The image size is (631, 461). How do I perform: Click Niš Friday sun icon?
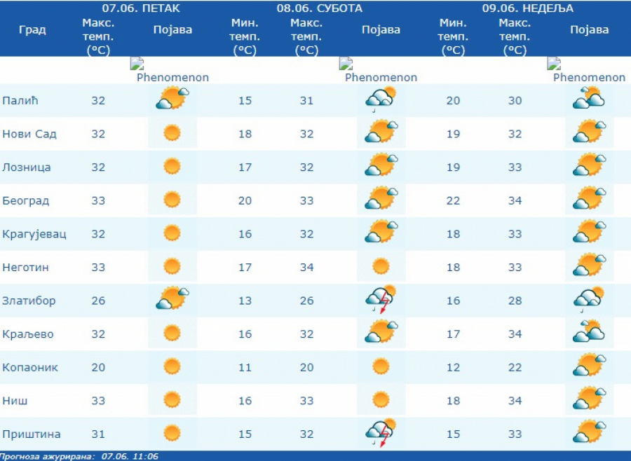[x=172, y=400]
